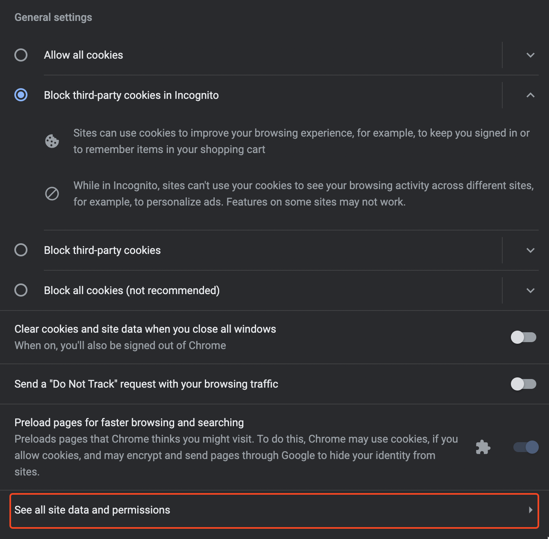Click the Clear cookies and site data title text
Viewport: 549px width, 539px height.
pos(145,329)
